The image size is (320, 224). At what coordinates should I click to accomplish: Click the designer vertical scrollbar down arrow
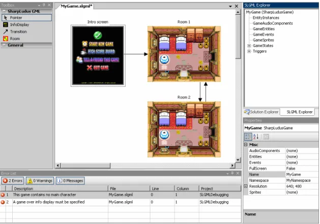pyautogui.click(x=238, y=160)
